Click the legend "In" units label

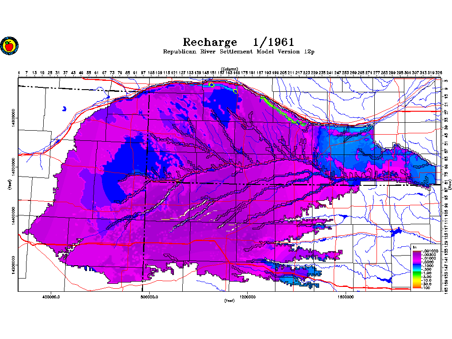[415, 247]
